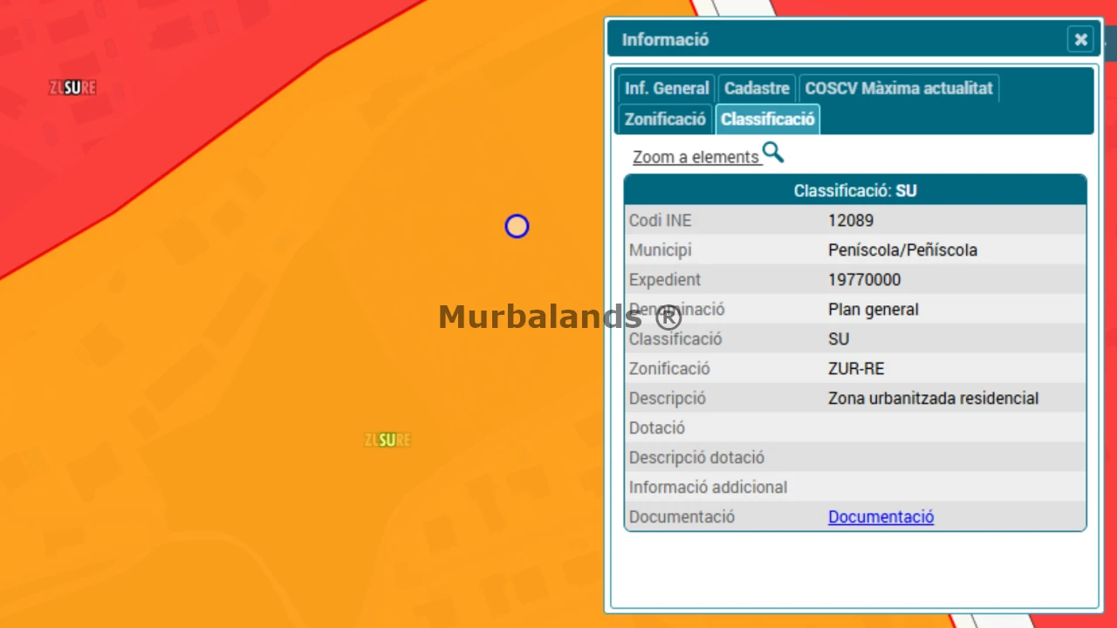Select the Classificació tab

767,119
